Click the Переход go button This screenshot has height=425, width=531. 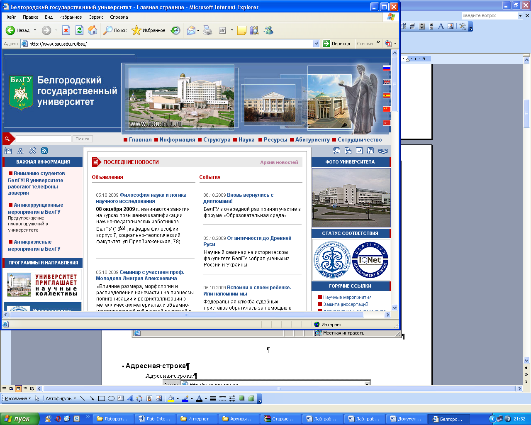click(337, 44)
